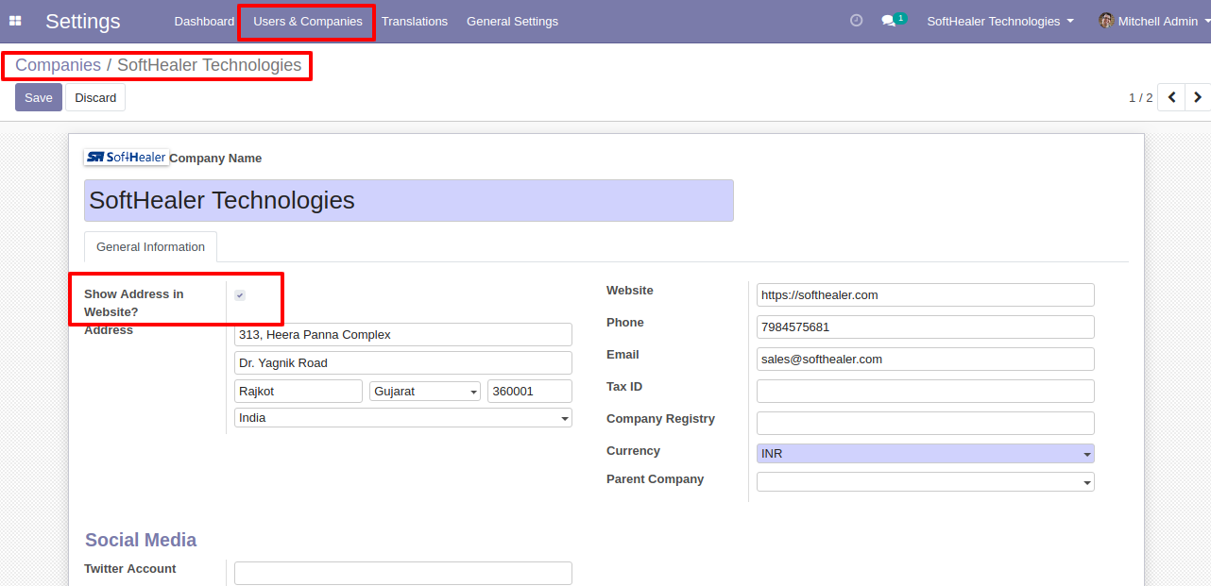Open the Dashboard menu
The height and width of the screenshot is (586, 1211).
tap(204, 21)
